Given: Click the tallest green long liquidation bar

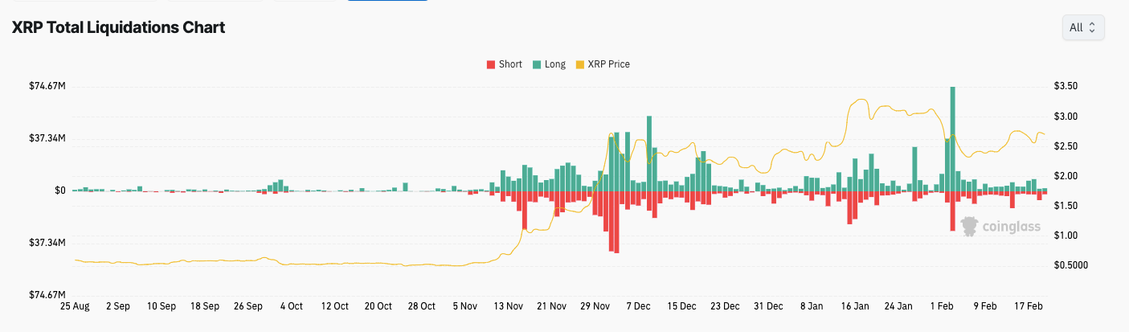Looking at the screenshot, I should click(x=953, y=138).
